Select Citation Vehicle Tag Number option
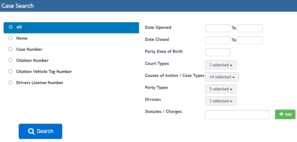The width and height of the screenshot is (297, 142). tap(11, 72)
